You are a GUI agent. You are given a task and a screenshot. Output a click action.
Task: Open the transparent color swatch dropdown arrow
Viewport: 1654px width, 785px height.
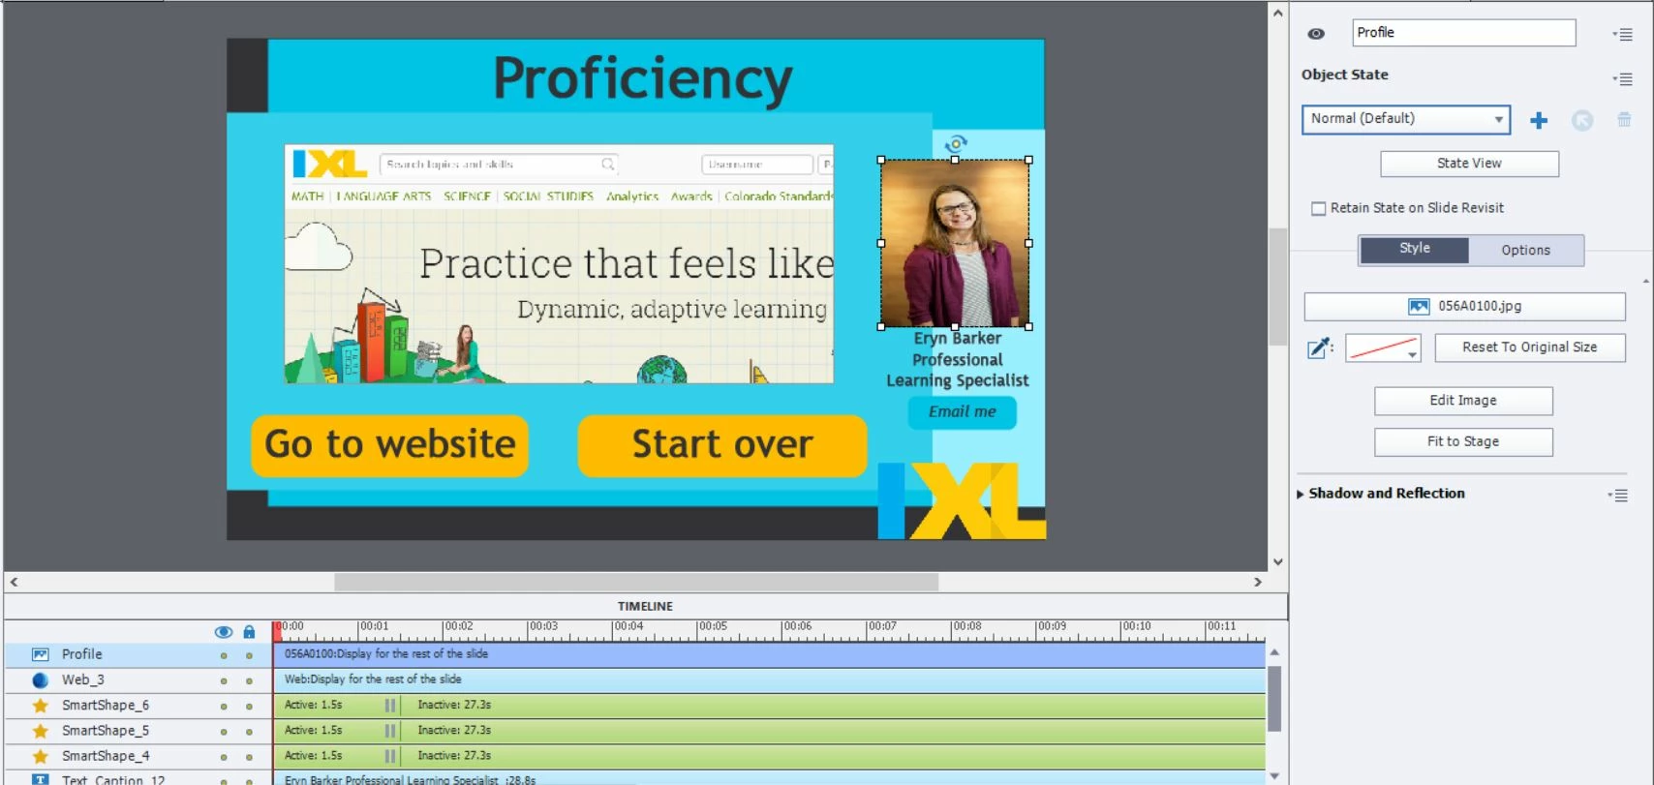pyautogui.click(x=1412, y=354)
